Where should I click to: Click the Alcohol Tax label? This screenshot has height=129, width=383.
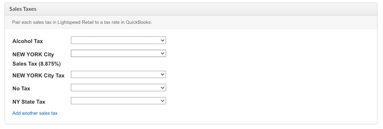(x=28, y=41)
